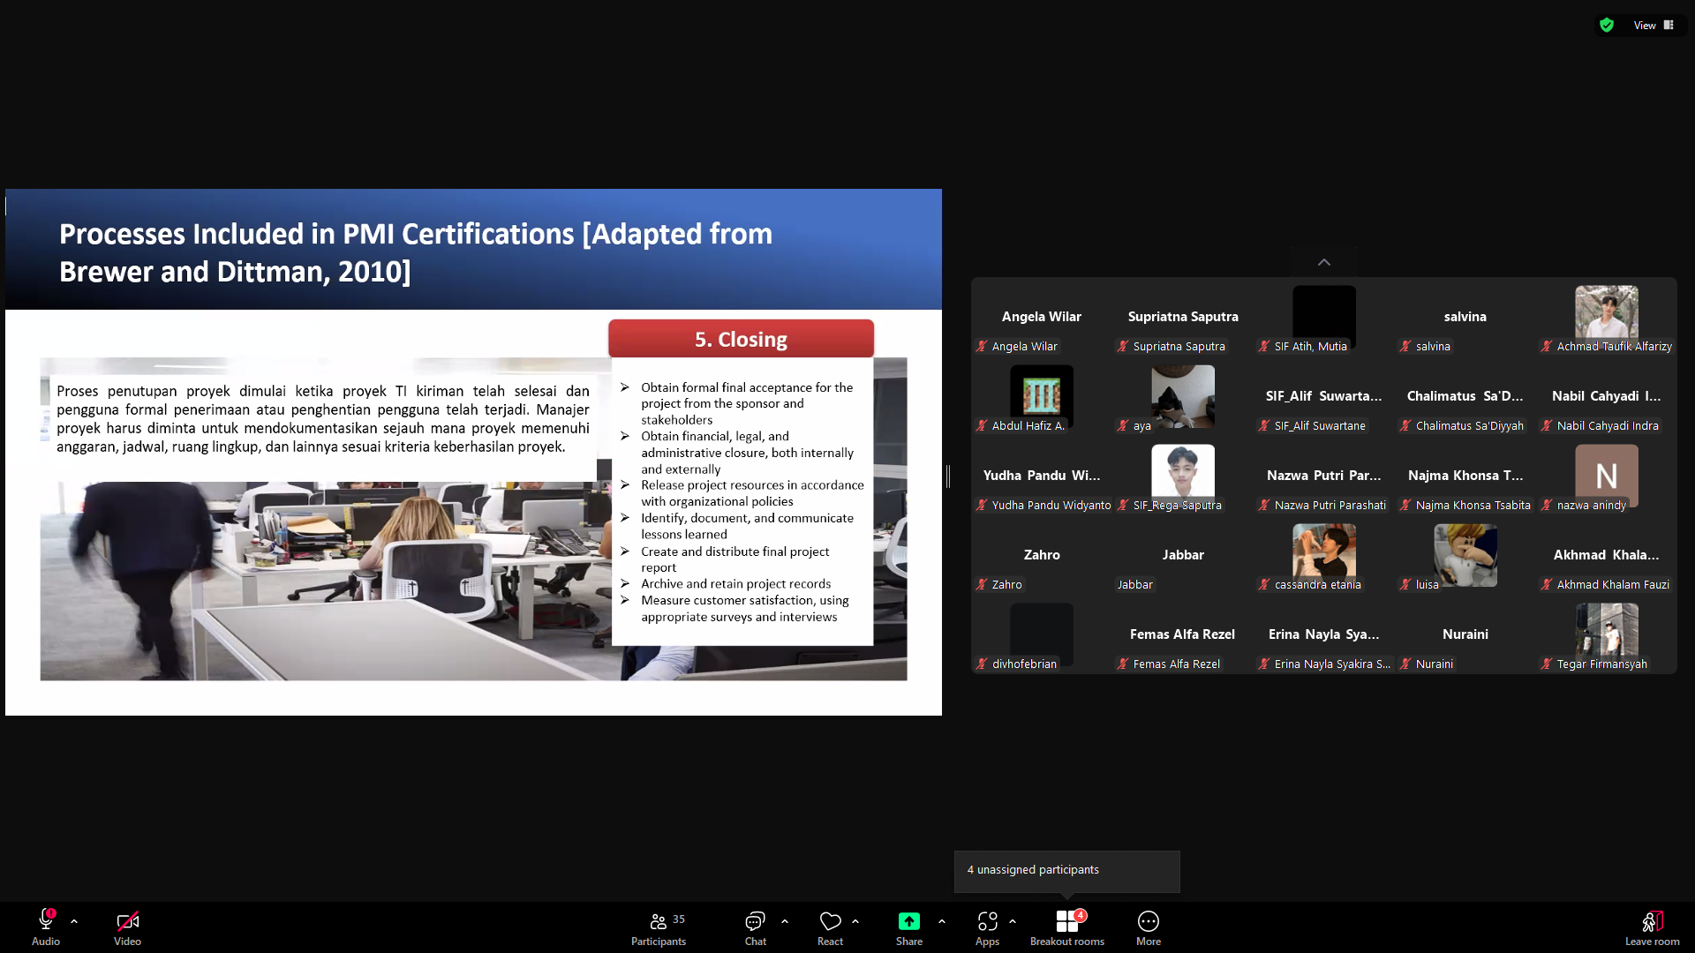Select Yudha Pandu Widyanto's tile
Image resolution: width=1695 pixels, height=953 pixels.
point(1042,476)
